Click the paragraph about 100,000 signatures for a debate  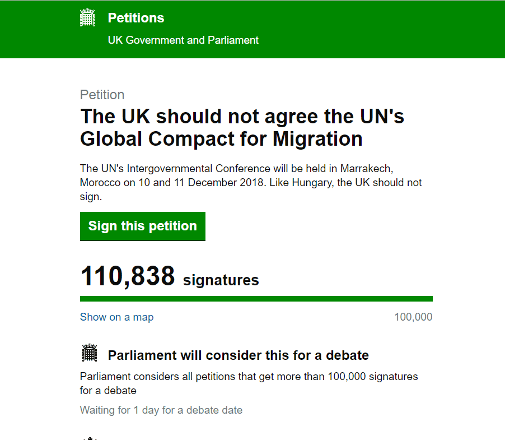249,383
